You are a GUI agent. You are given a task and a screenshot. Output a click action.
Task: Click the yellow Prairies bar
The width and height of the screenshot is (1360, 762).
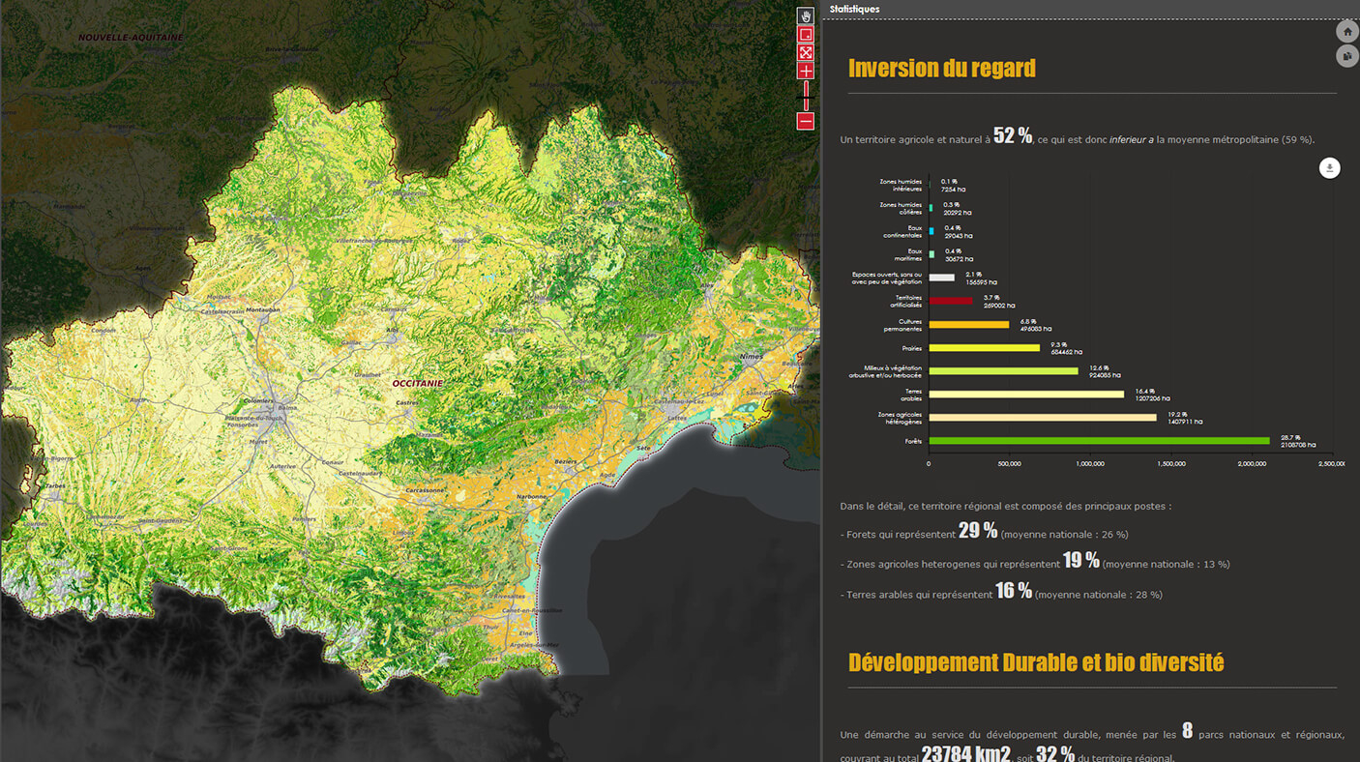[x=984, y=348]
